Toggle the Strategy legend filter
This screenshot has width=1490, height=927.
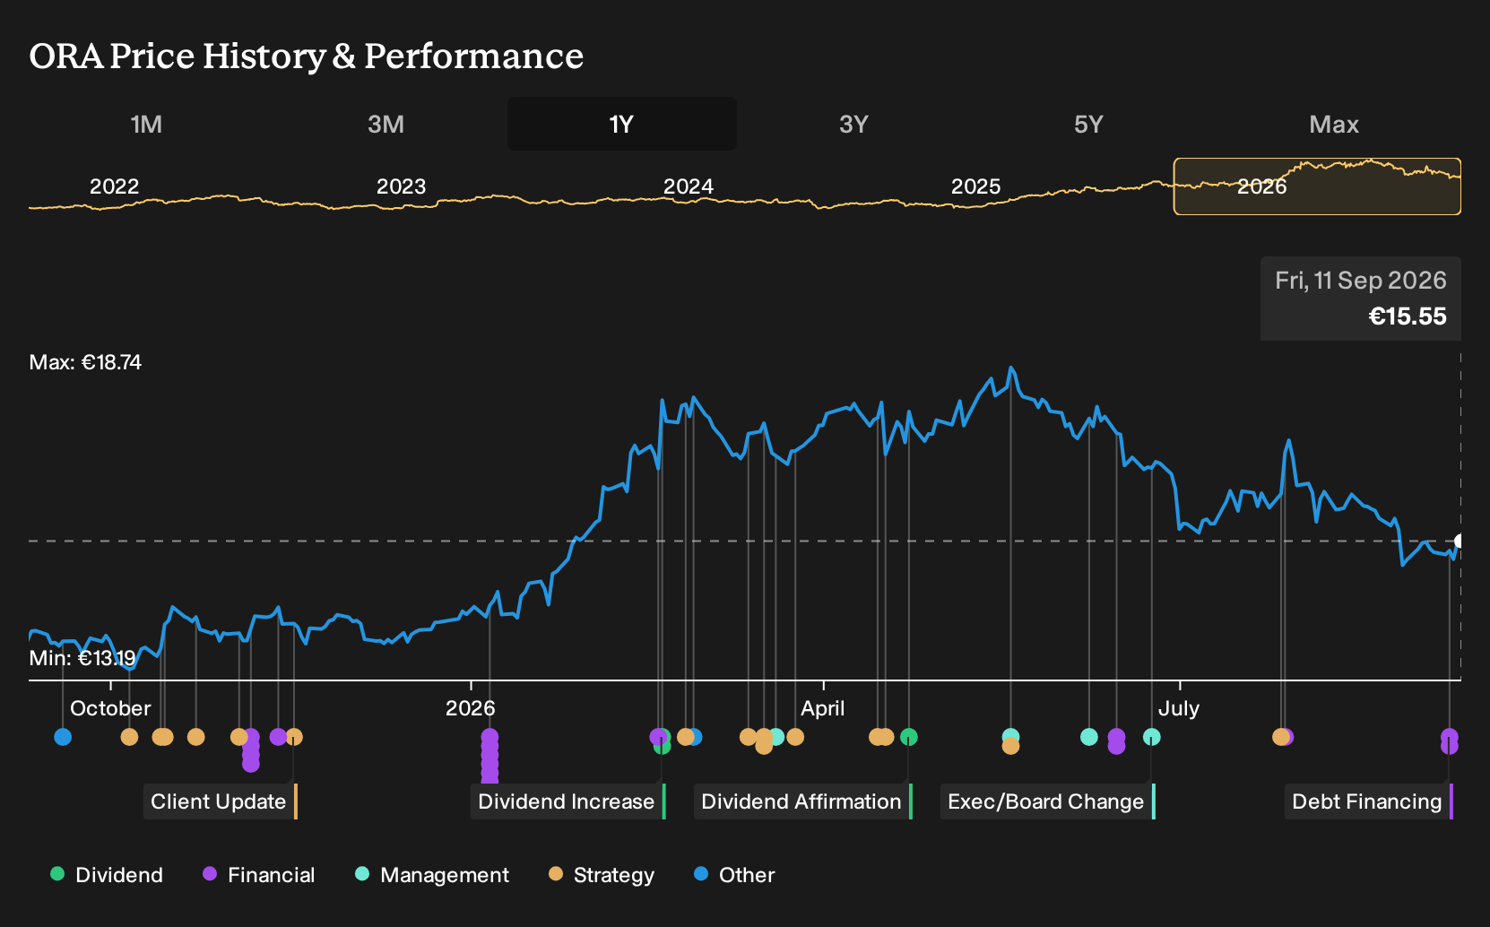tap(602, 875)
